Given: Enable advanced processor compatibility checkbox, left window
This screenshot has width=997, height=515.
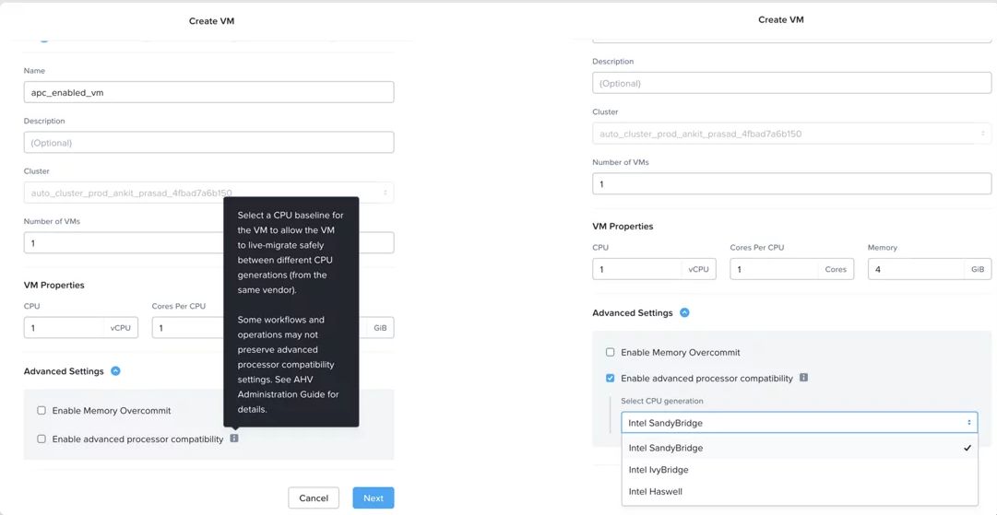Looking at the screenshot, I should tap(42, 439).
